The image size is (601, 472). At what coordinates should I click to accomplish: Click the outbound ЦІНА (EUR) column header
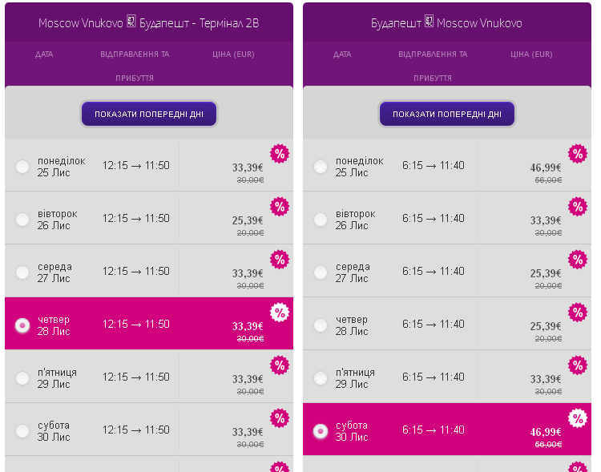[233, 54]
